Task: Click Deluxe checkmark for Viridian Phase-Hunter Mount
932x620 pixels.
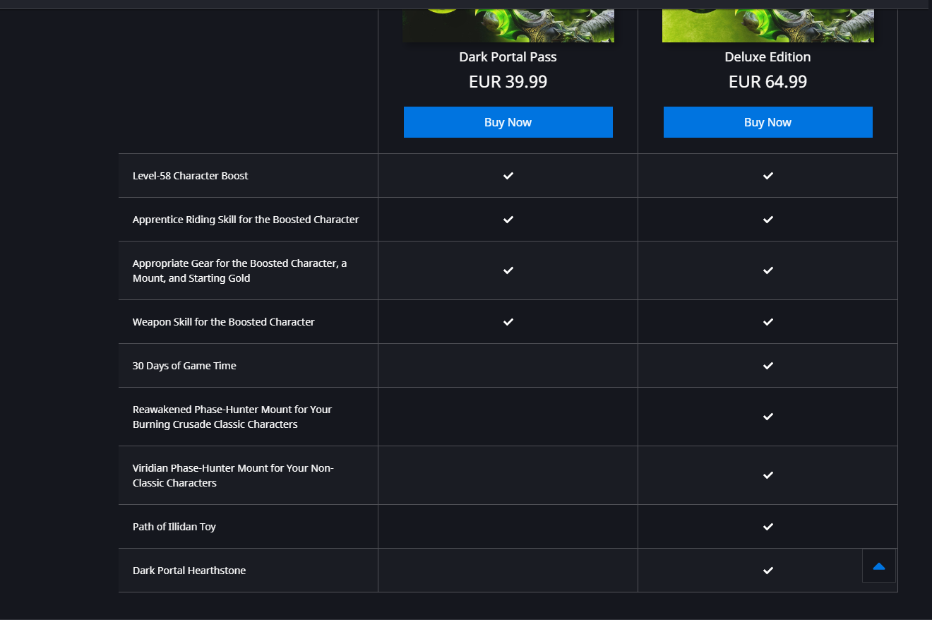Action: (x=768, y=475)
